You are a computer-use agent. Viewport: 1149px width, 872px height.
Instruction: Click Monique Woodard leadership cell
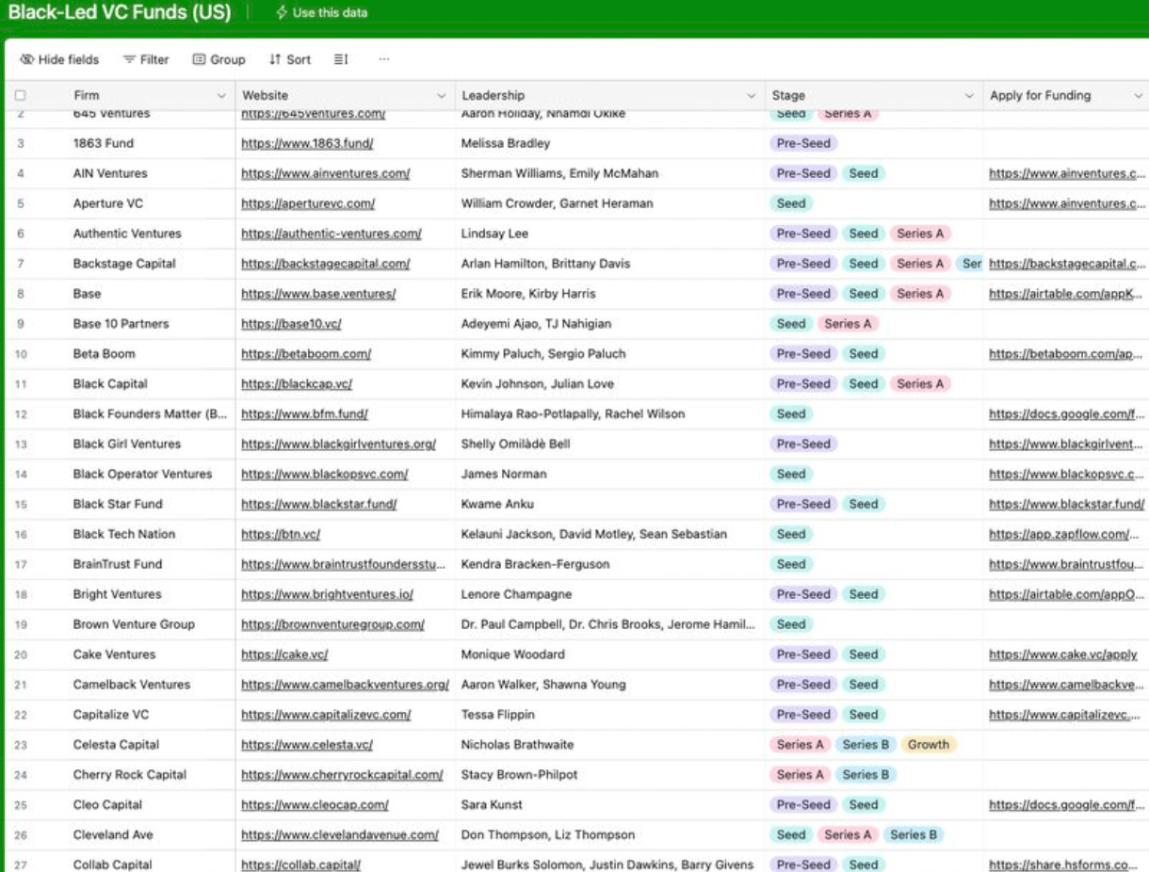pos(609,654)
